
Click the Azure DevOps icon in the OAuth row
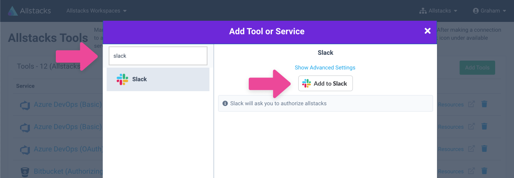[25, 149]
